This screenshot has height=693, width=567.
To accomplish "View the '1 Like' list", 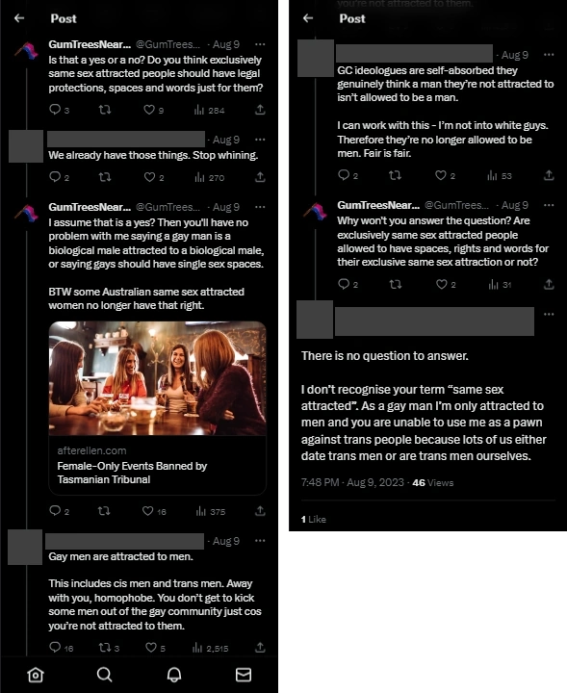I will point(313,520).
